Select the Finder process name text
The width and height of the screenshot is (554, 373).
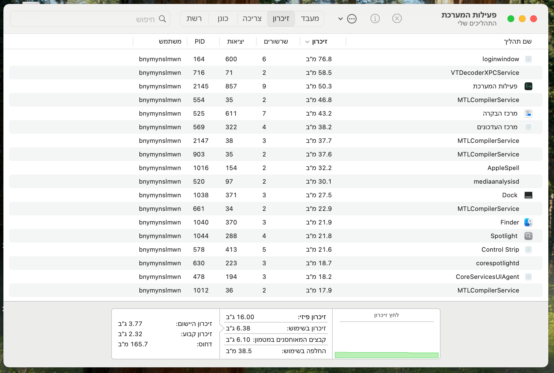click(510, 222)
